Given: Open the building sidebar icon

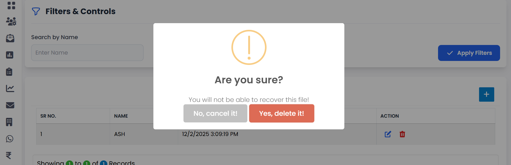Looking at the screenshot, I should point(9,122).
